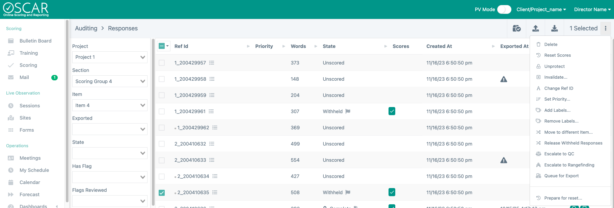
Task: Open Bulletin Board in the sidebar
Action: click(35, 41)
